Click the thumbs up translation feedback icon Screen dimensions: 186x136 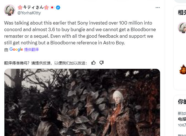point(94,63)
